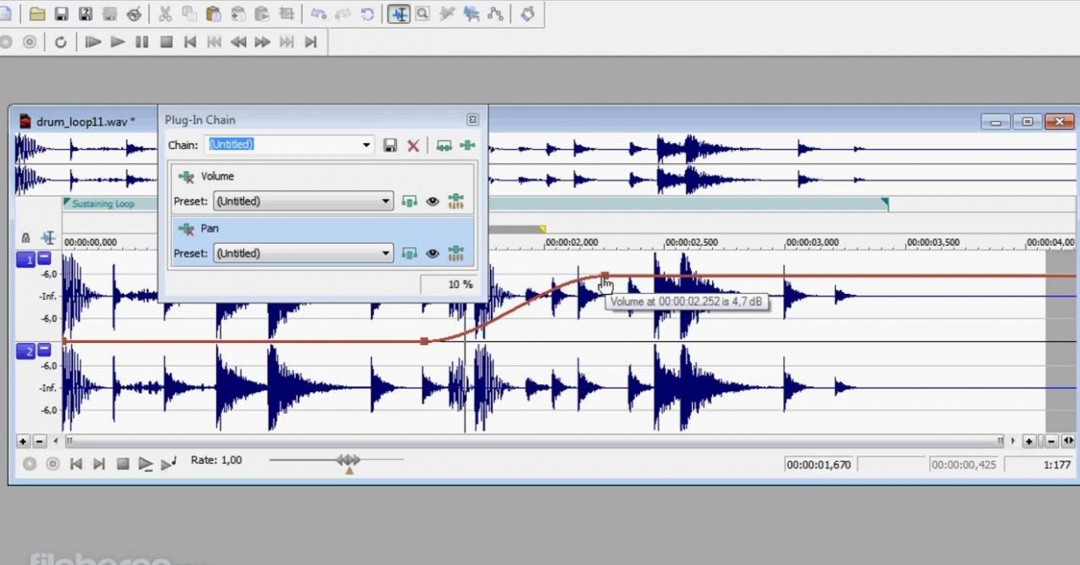Viewport: 1080px width, 565px height.
Task: Click the playback Rate slider
Action: coord(349,460)
